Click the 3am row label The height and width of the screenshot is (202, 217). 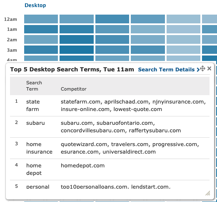(x=12, y=50)
